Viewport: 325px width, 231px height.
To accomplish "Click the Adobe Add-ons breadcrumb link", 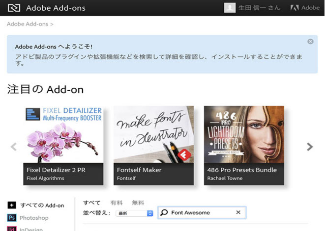I will pos(28,24).
